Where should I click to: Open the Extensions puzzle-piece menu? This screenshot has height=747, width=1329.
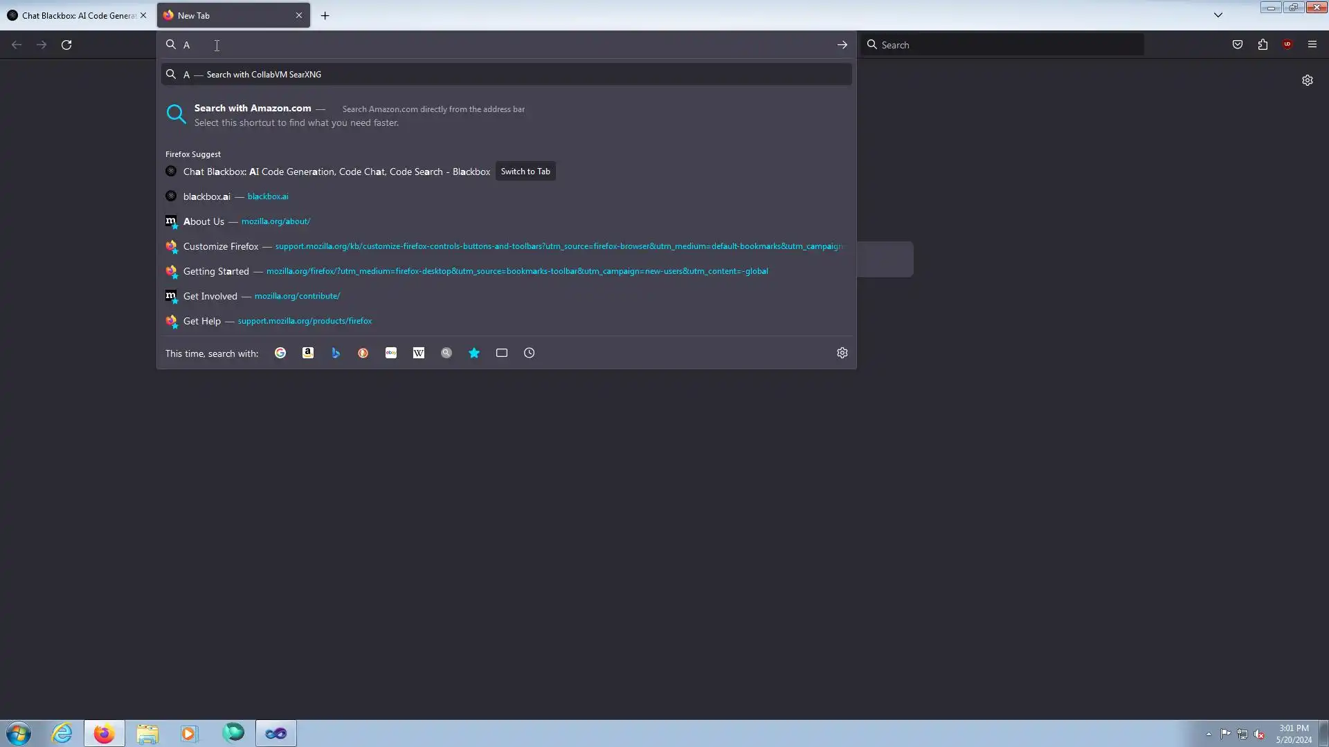click(1263, 44)
